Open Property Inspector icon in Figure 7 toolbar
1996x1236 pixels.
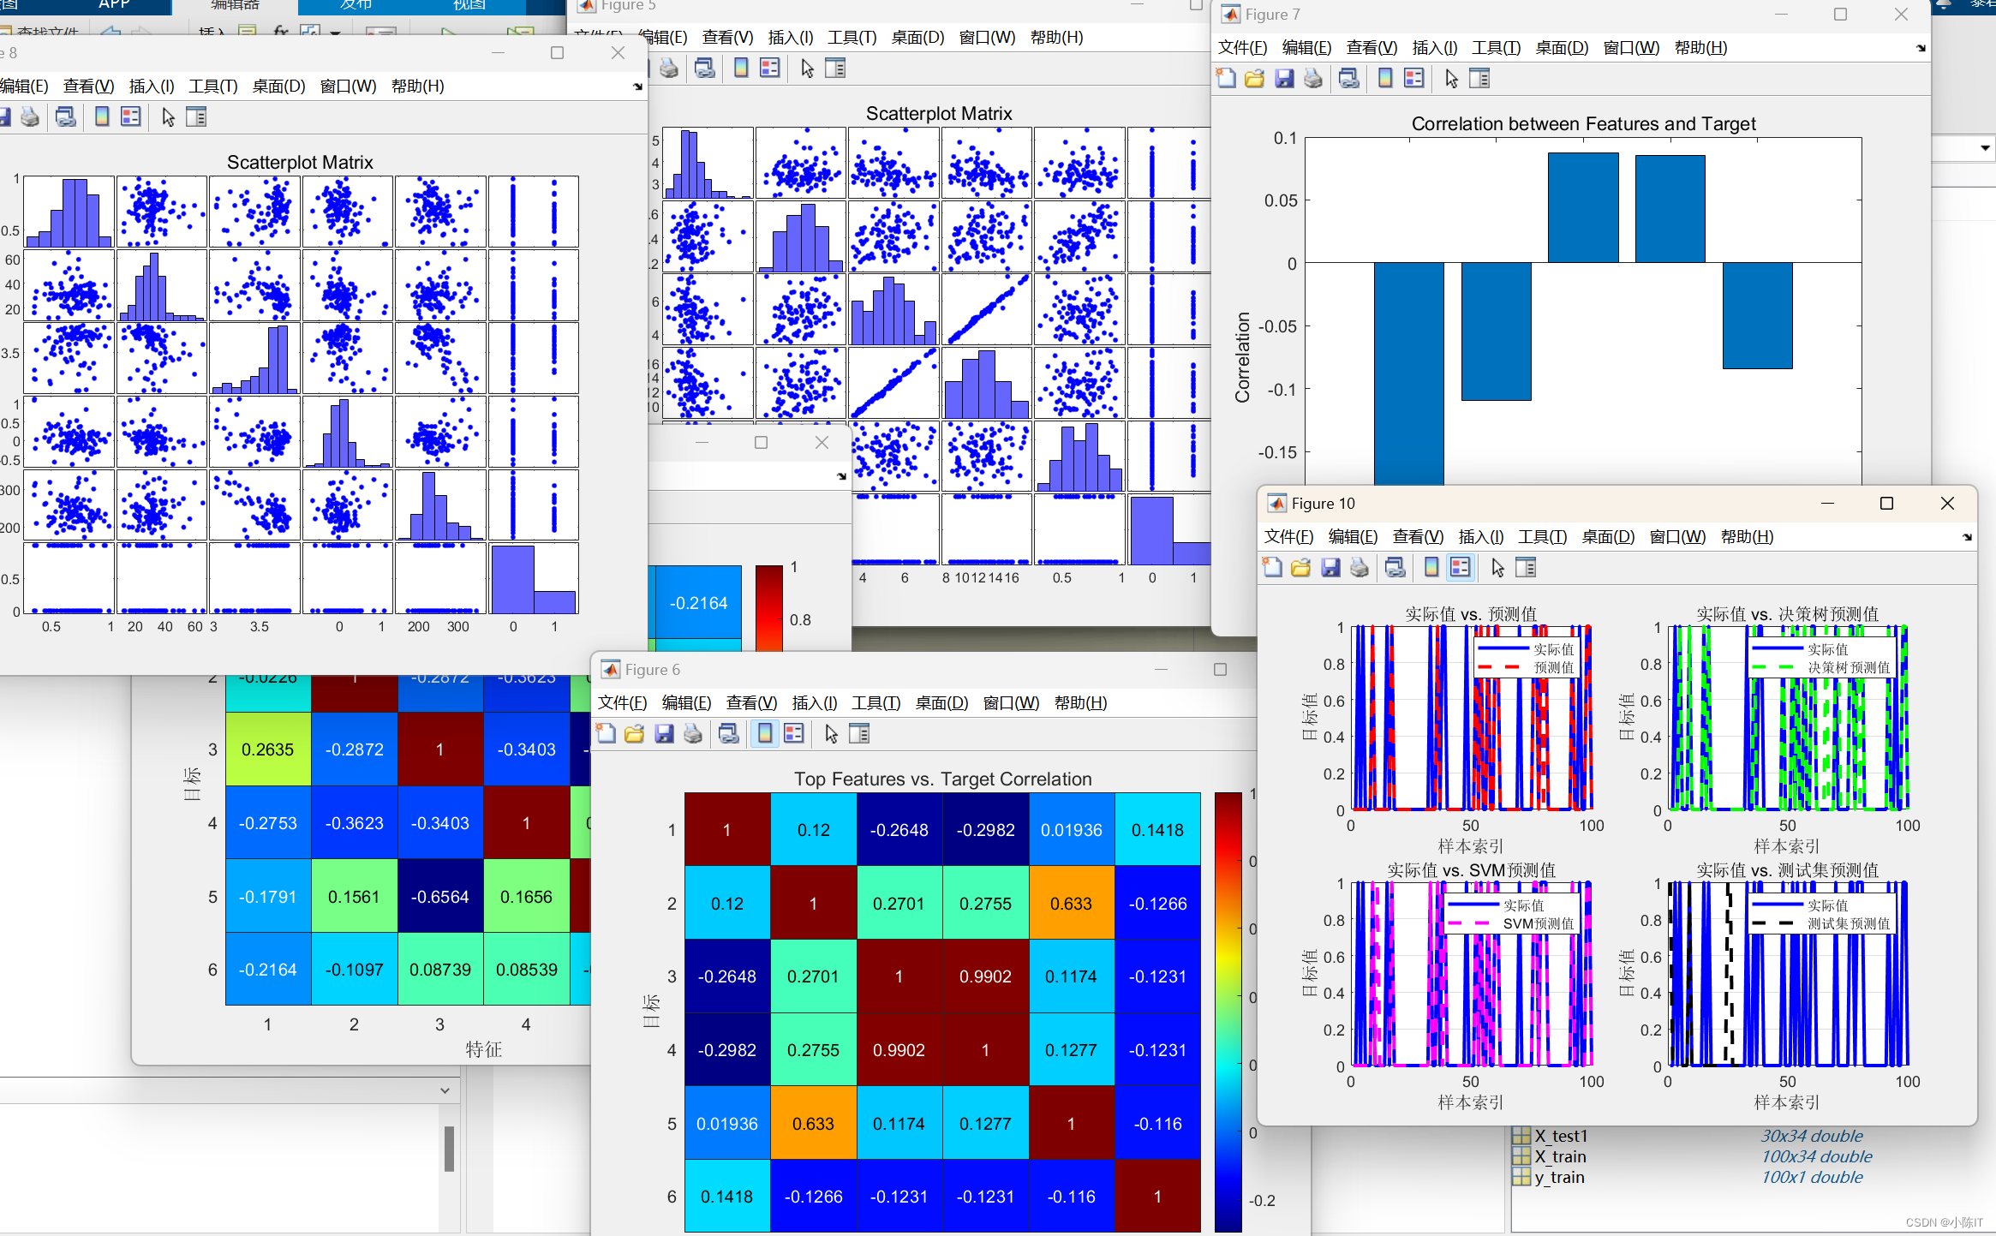[x=1479, y=79]
